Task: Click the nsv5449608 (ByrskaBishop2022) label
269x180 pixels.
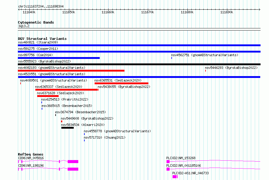Action: click(x=87, y=118)
